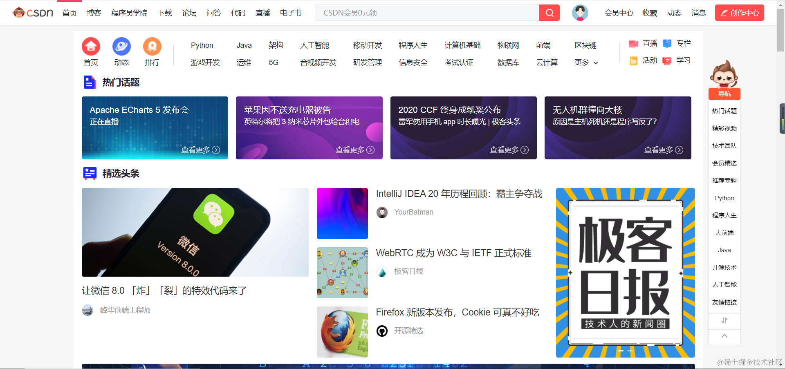This screenshot has height=369, width=785.
Task: Open 电子书 in top navigation
Action: click(x=291, y=13)
